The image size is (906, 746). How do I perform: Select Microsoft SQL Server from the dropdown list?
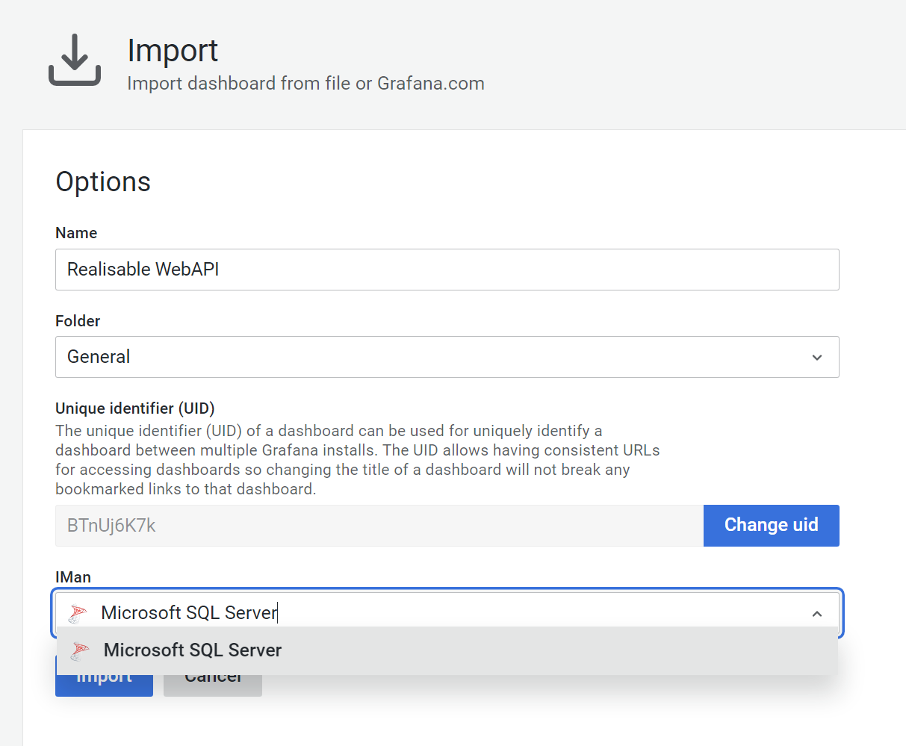(193, 650)
